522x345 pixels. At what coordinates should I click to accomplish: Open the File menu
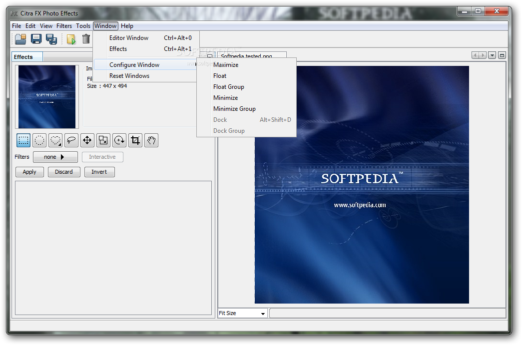tap(16, 26)
